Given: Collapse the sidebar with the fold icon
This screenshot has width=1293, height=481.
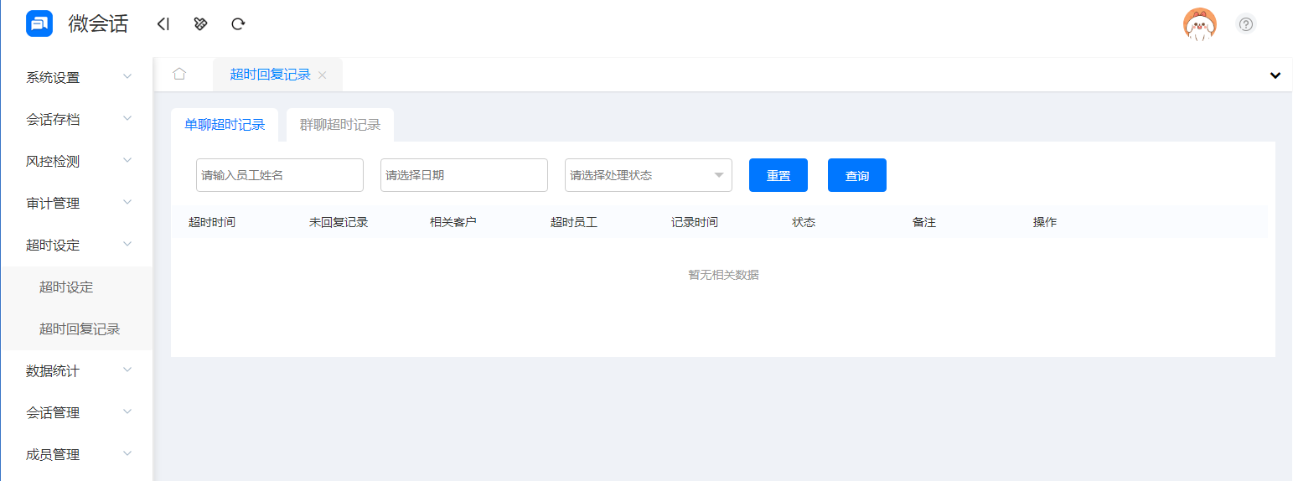Looking at the screenshot, I should [163, 24].
